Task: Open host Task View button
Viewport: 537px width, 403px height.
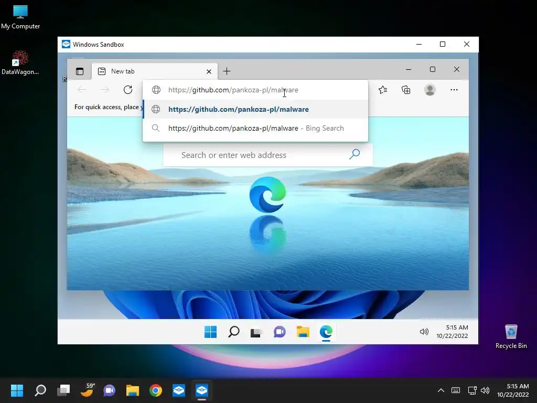Action: (x=63, y=390)
